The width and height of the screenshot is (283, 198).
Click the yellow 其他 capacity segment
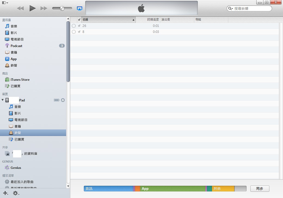[223, 189]
